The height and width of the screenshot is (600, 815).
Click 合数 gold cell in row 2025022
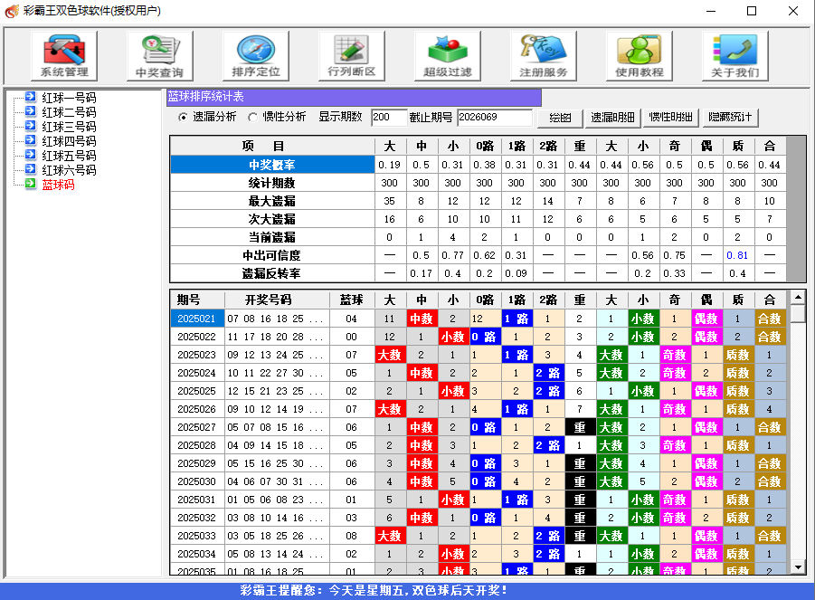[769, 337]
